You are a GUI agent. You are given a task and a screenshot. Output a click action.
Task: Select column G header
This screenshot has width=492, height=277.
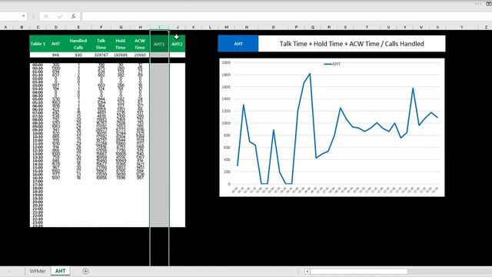click(121, 28)
